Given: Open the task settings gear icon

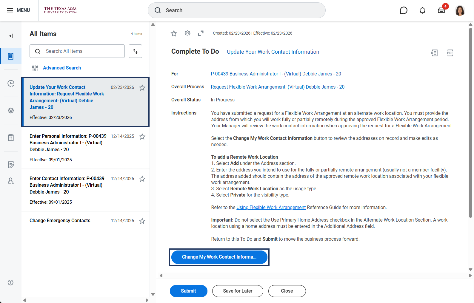Looking at the screenshot, I should click(187, 33).
